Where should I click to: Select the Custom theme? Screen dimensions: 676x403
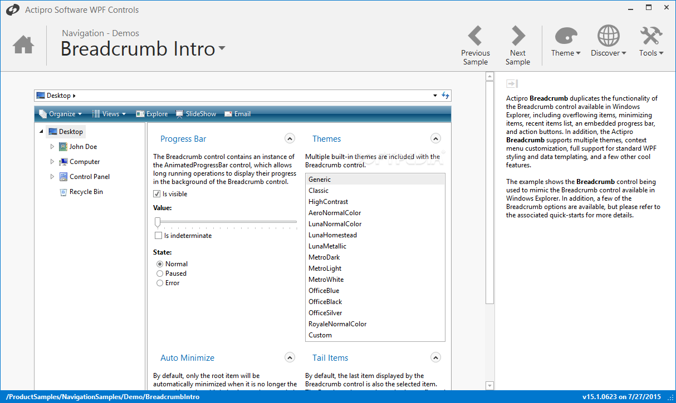(375, 335)
